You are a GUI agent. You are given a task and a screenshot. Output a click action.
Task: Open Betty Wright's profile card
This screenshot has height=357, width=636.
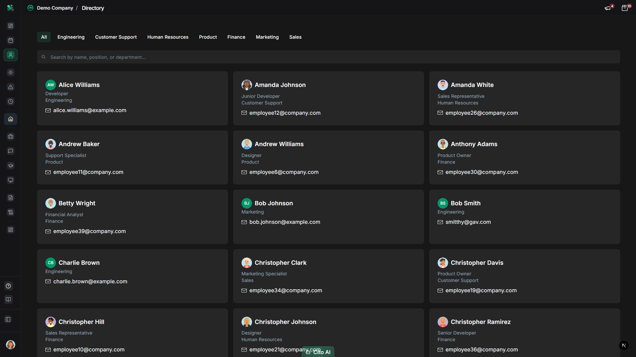pos(132,217)
